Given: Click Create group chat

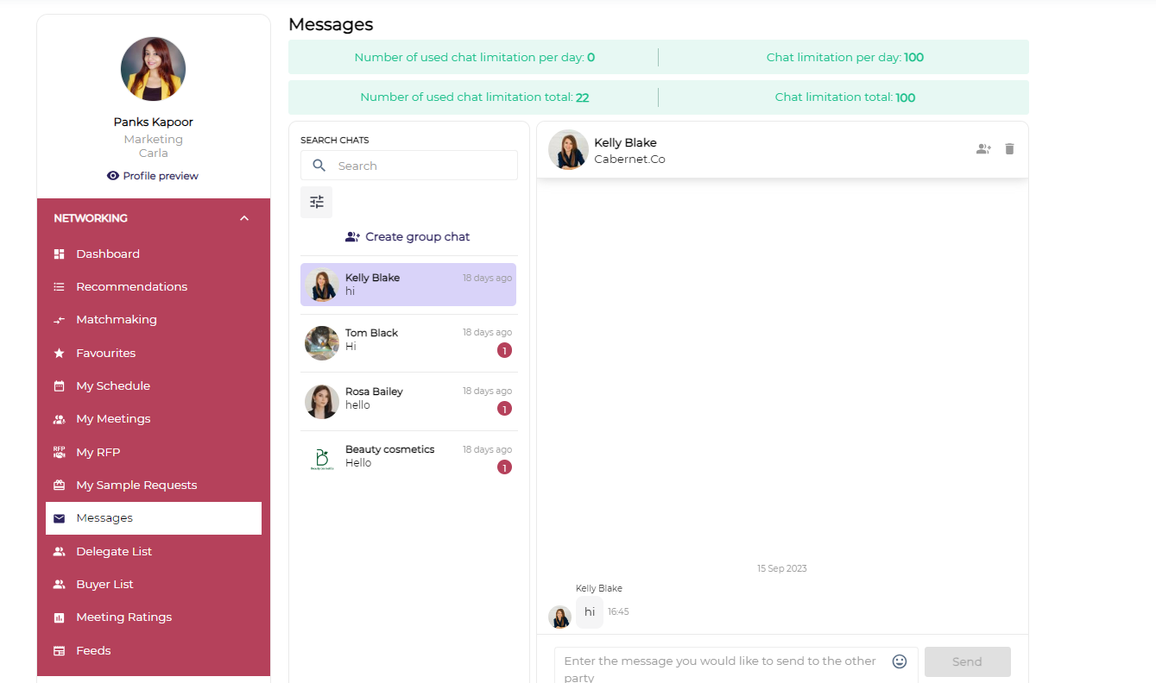Looking at the screenshot, I should coord(408,237).
